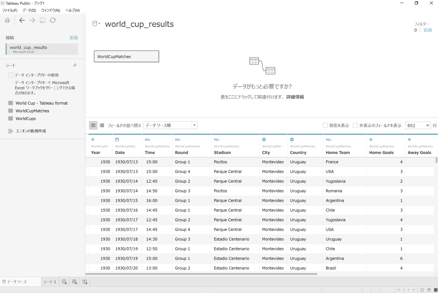Click the City column globe icon
Viewport: 438px width, 293px height.
[264, 140]
